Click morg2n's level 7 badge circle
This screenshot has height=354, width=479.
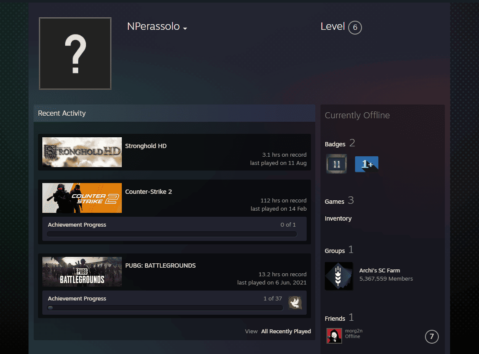(x=431, y=337)
